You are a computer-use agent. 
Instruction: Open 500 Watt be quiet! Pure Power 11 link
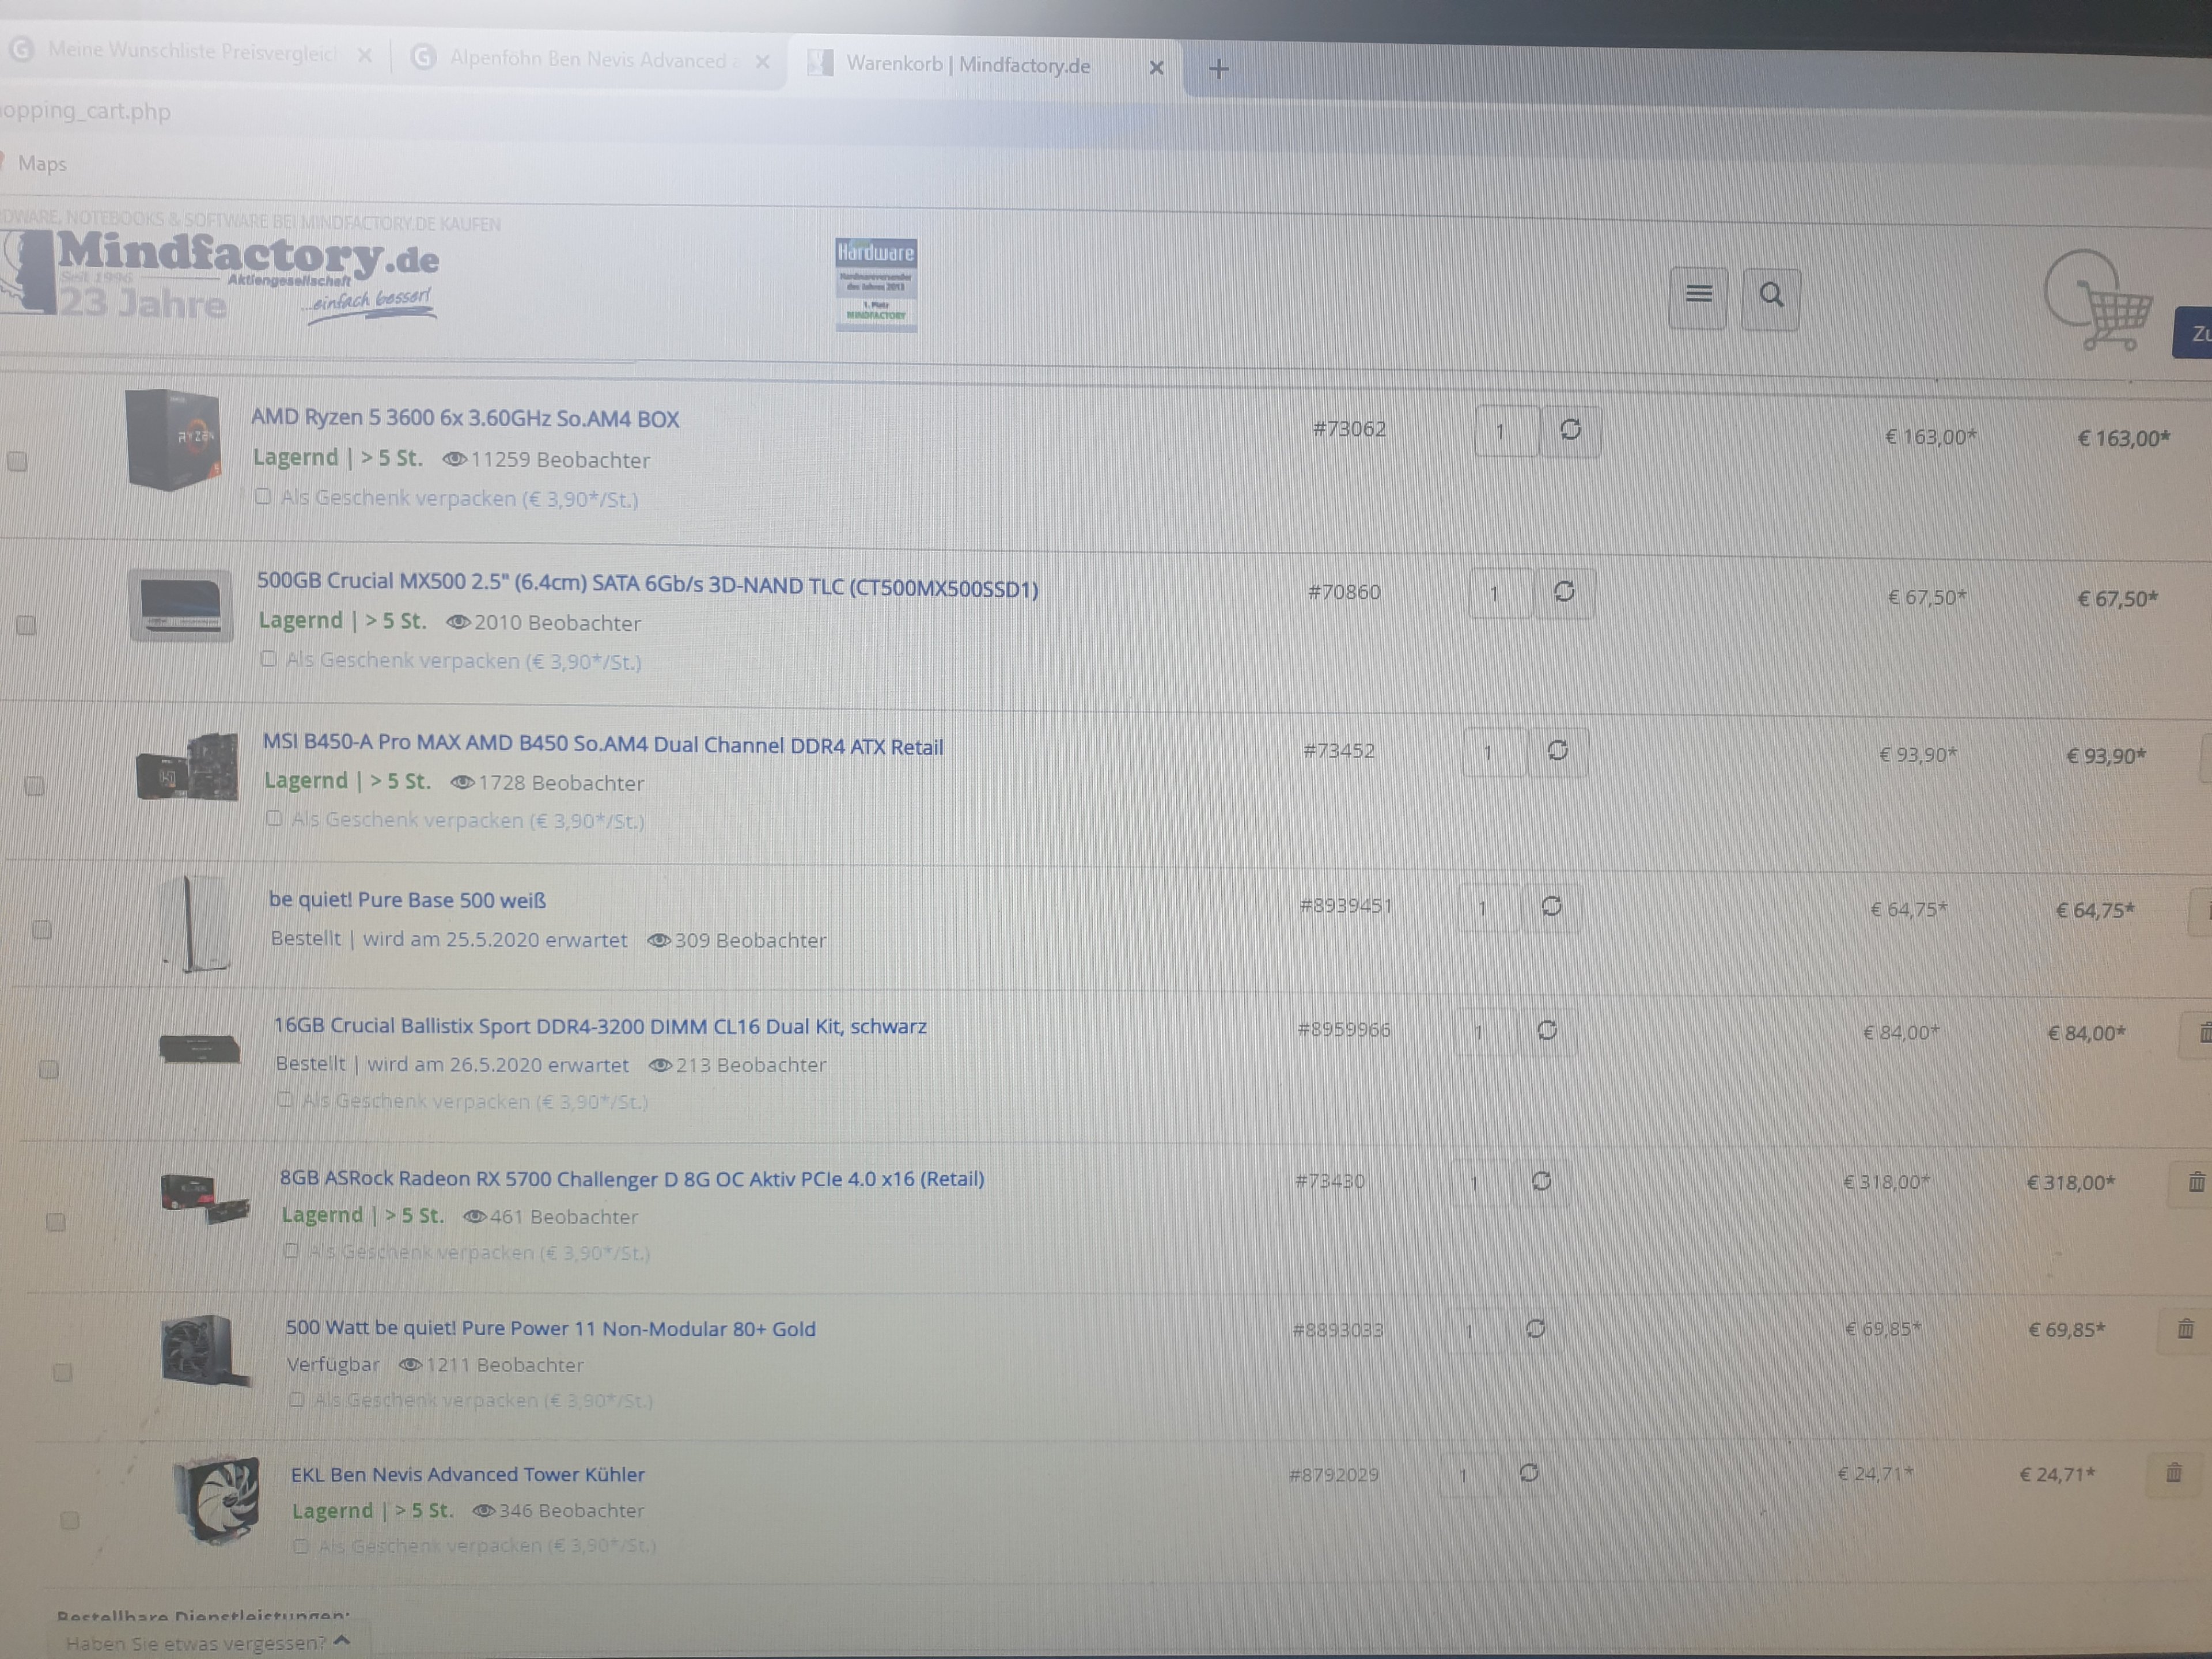coord(550,1328)
